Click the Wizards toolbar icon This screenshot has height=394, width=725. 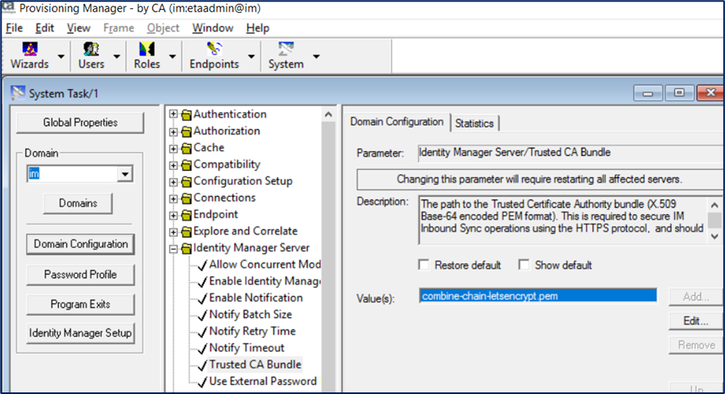[x=29, y=50]
